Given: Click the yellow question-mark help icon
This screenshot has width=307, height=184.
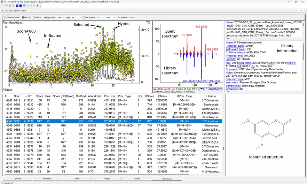Looking at the screenshot, I should pyautogui.click(x=38, y=6).
